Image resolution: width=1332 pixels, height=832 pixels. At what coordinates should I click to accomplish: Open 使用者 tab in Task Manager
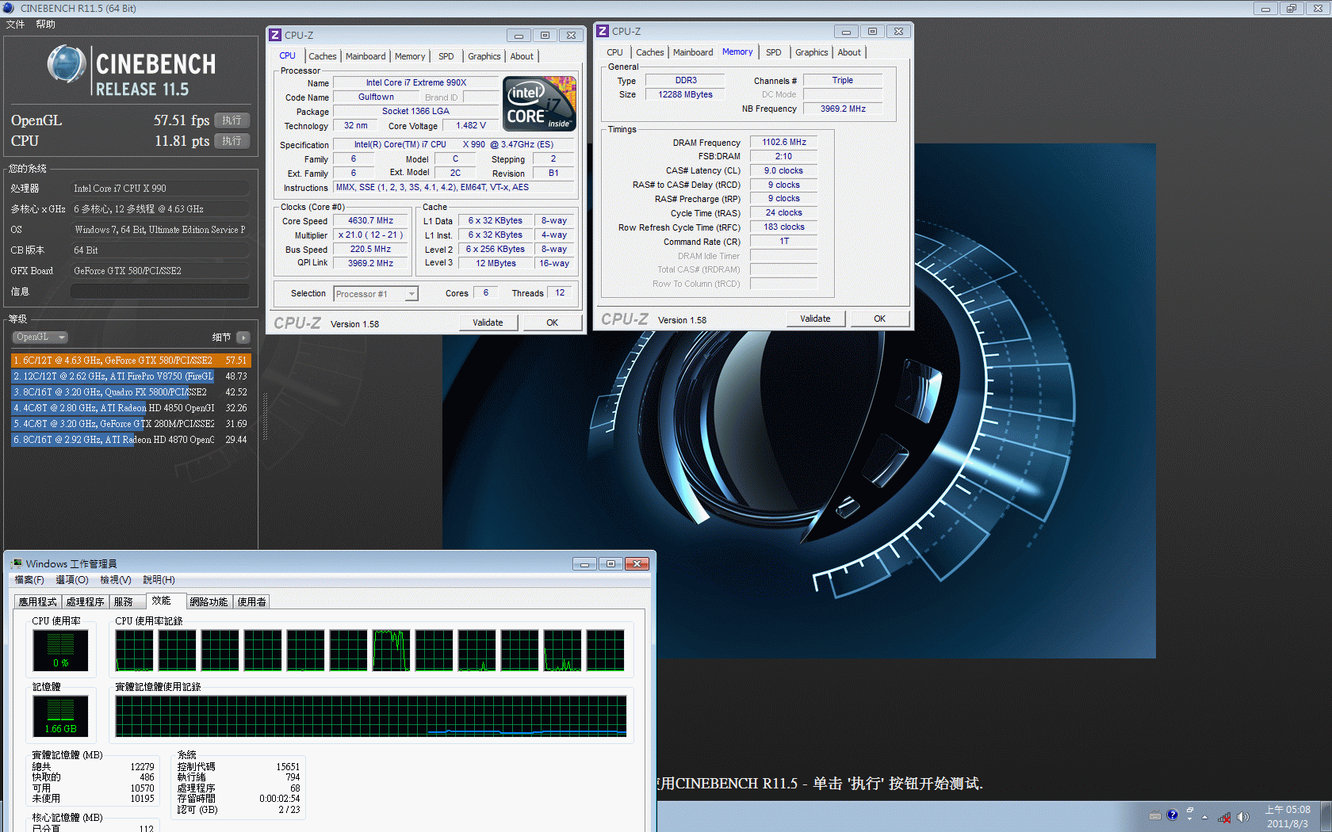click(251, 602)
